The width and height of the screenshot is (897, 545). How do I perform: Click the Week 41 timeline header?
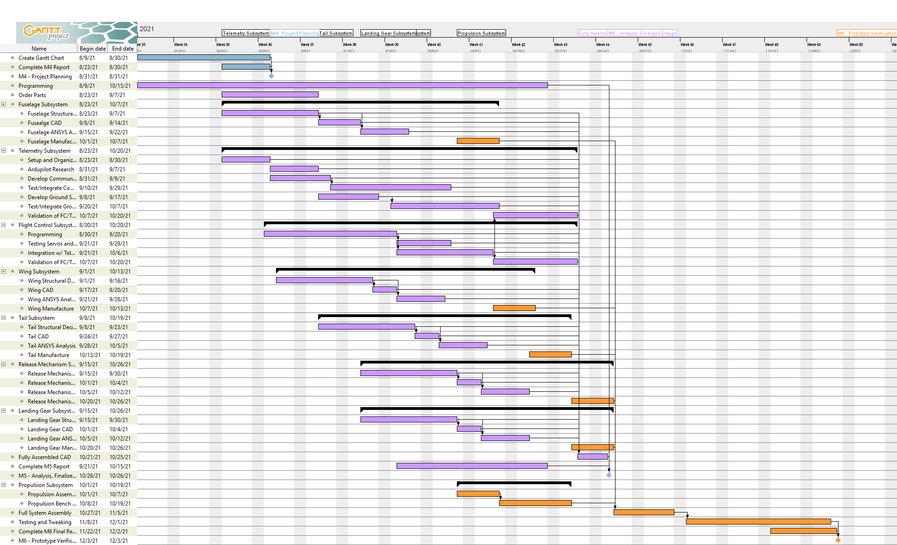point(476,45)
